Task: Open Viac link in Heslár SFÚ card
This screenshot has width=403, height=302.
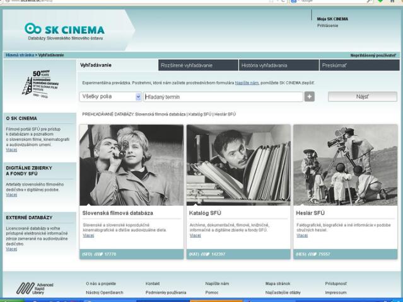Action: (302, 235)
